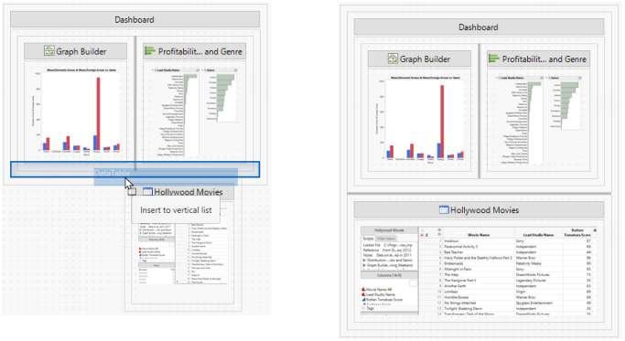Click the green distribution icon in left Profitabilit... header

click(150, 51)
